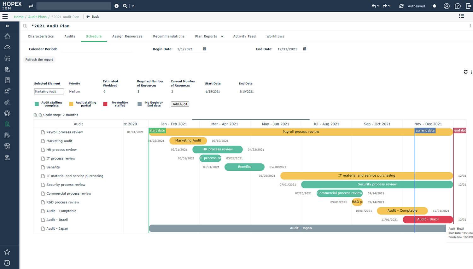Click the Marketing Audit Gantt bar

(188, 140)
